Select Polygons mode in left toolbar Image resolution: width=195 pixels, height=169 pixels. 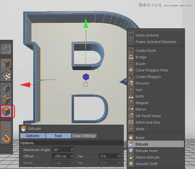(6, 112)
